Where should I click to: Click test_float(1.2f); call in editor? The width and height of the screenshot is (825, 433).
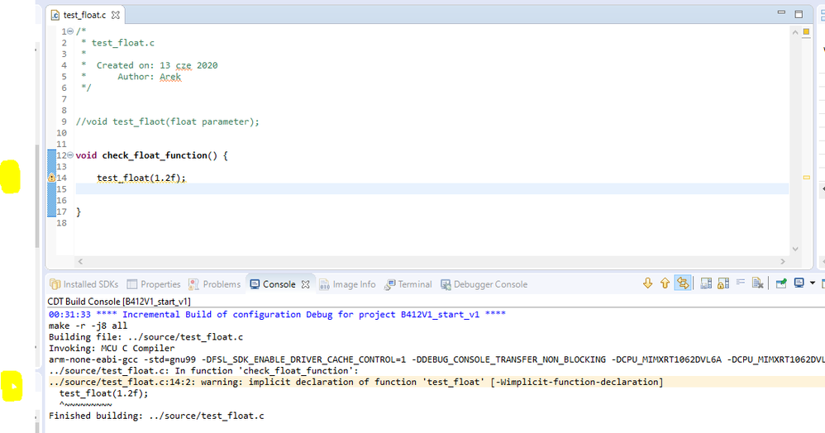141,178
